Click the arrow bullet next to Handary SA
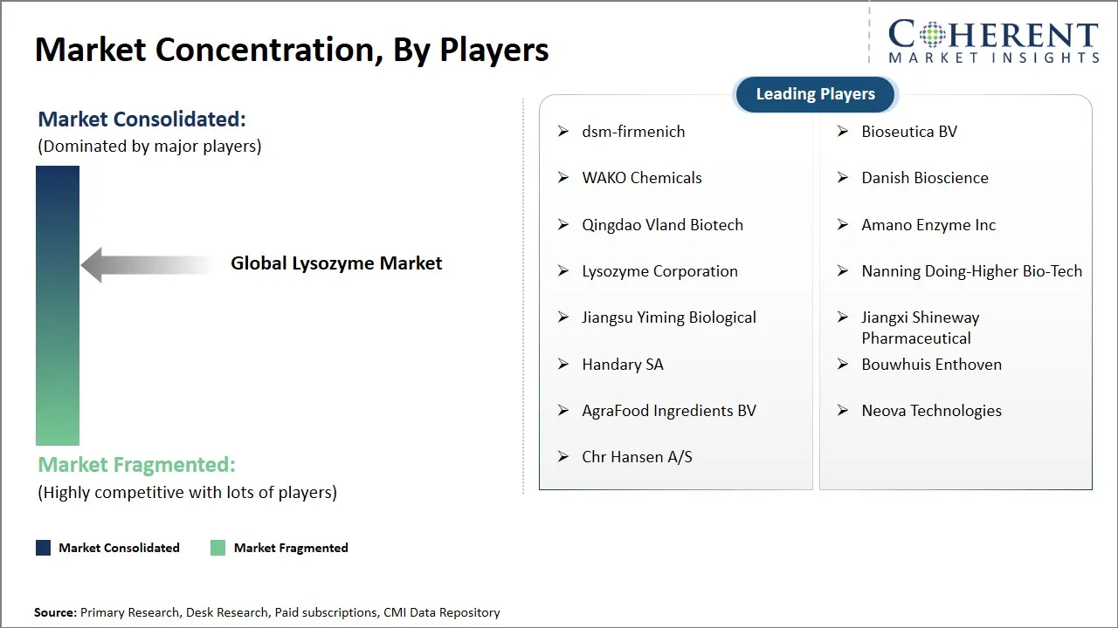 563,365
